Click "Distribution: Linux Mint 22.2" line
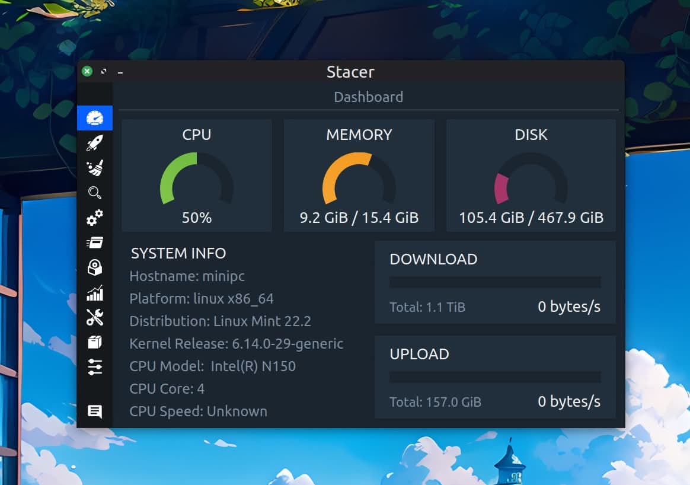 pos(220,321)
